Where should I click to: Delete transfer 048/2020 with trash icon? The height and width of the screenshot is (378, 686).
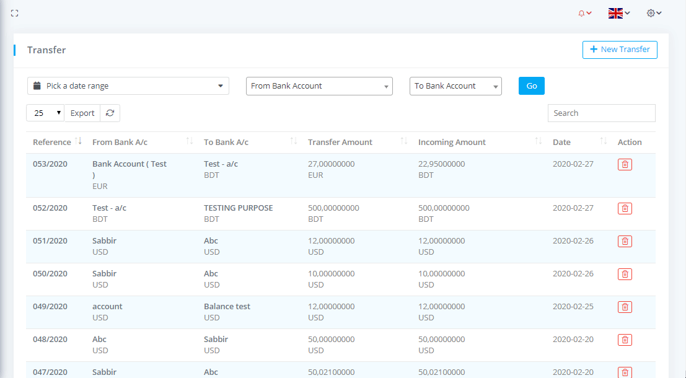[625, 340]
